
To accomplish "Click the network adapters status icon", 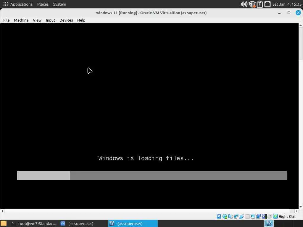I will click(x=236, y=216).
